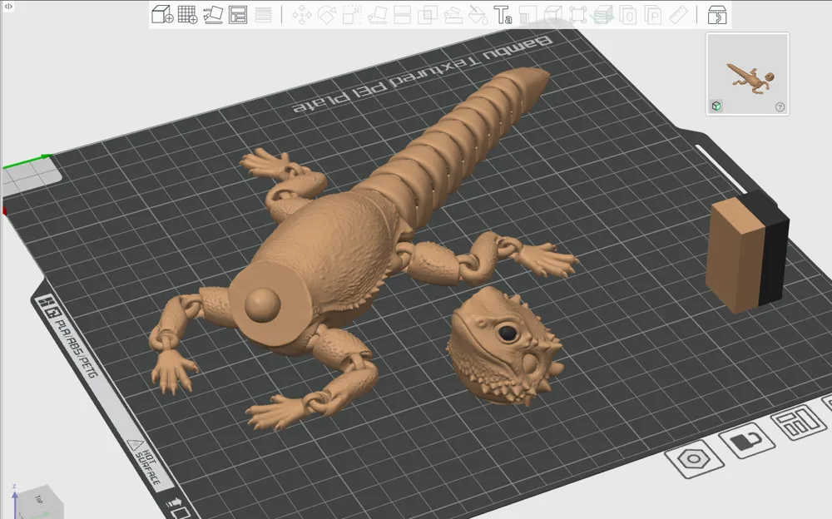This screenshot has height=519, width=832.
Task: Select the Rotate tool
Action: 327,16
